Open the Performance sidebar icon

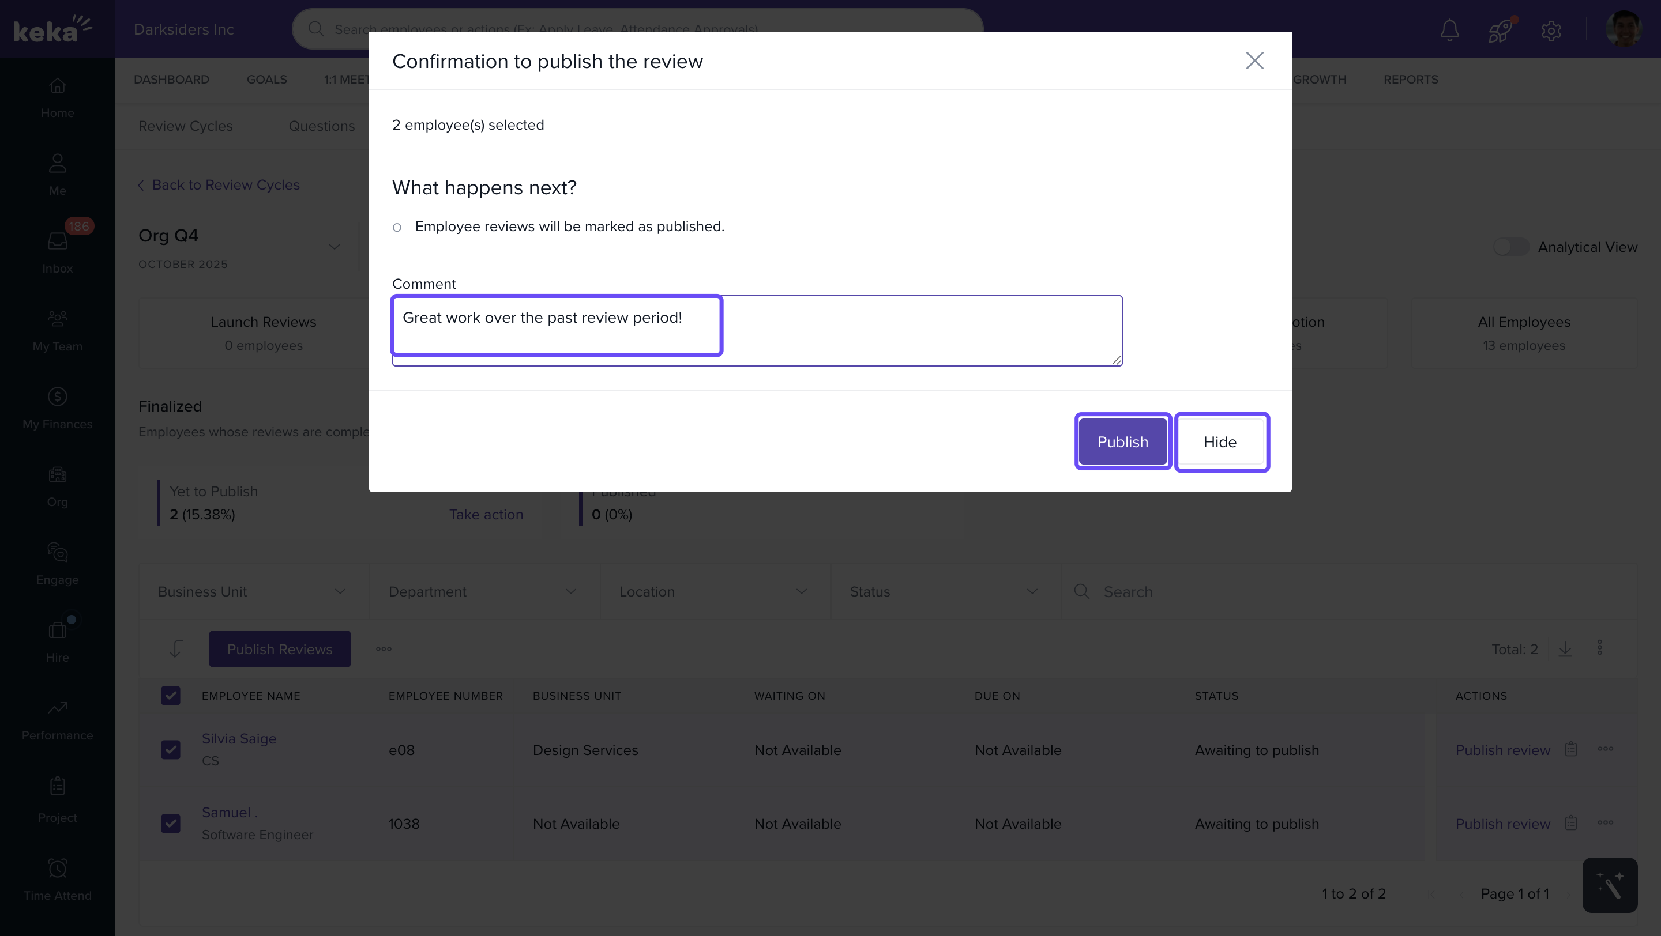(x=58, y=719)
